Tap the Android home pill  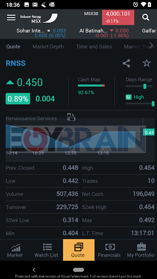coord(78,270)
